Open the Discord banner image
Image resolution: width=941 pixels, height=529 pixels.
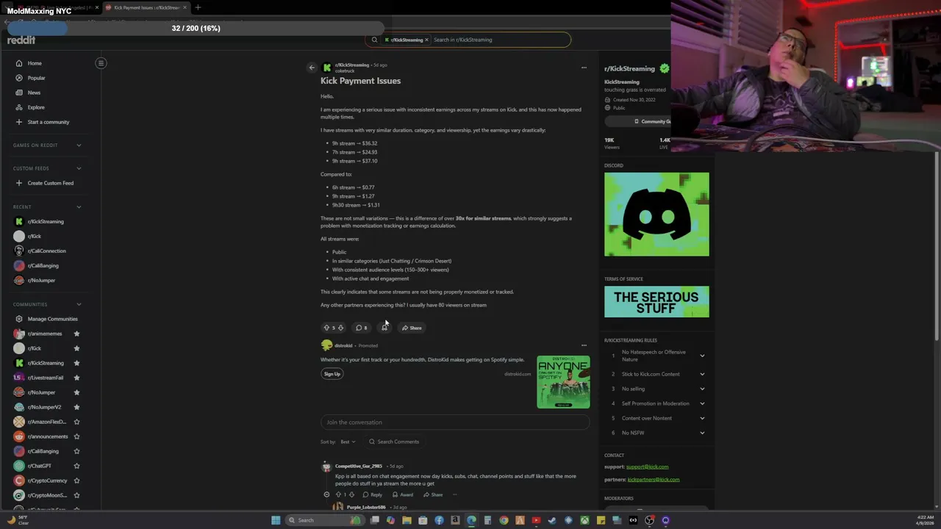point(656,215)
